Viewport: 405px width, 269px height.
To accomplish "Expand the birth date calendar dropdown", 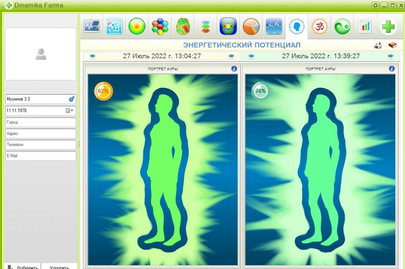I will 69,111.
